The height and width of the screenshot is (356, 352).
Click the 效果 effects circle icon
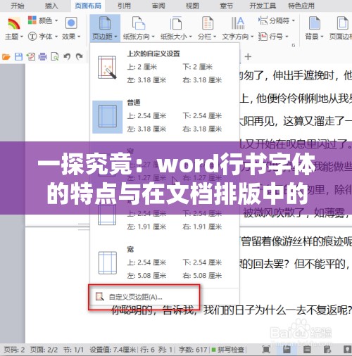click(71, 23)
